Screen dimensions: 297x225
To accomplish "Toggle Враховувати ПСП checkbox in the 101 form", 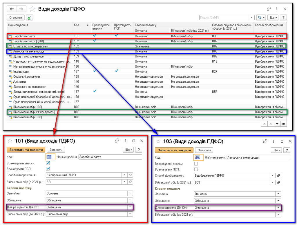I will coord(48,168).
